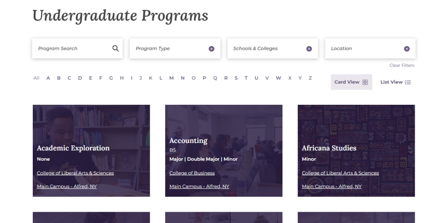Filter programs by letter P

point(204,78)
